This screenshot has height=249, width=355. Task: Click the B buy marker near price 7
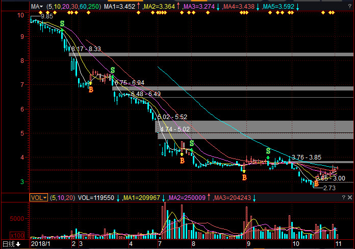pyautogui.click(x=91, y=89)
